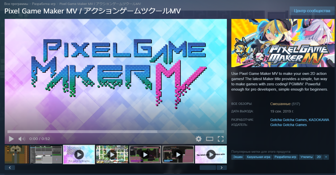Click the game title heading
336x175 pixels.
93,11
